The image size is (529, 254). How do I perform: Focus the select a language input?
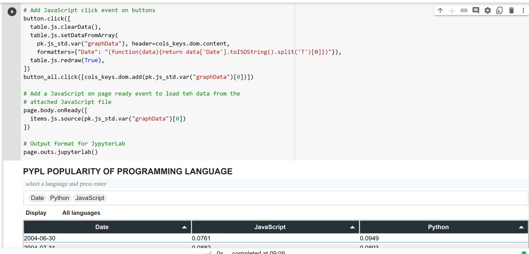[x=276, y=184]
